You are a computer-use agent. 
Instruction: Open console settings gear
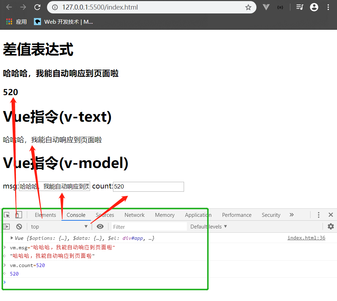point(331,226)
